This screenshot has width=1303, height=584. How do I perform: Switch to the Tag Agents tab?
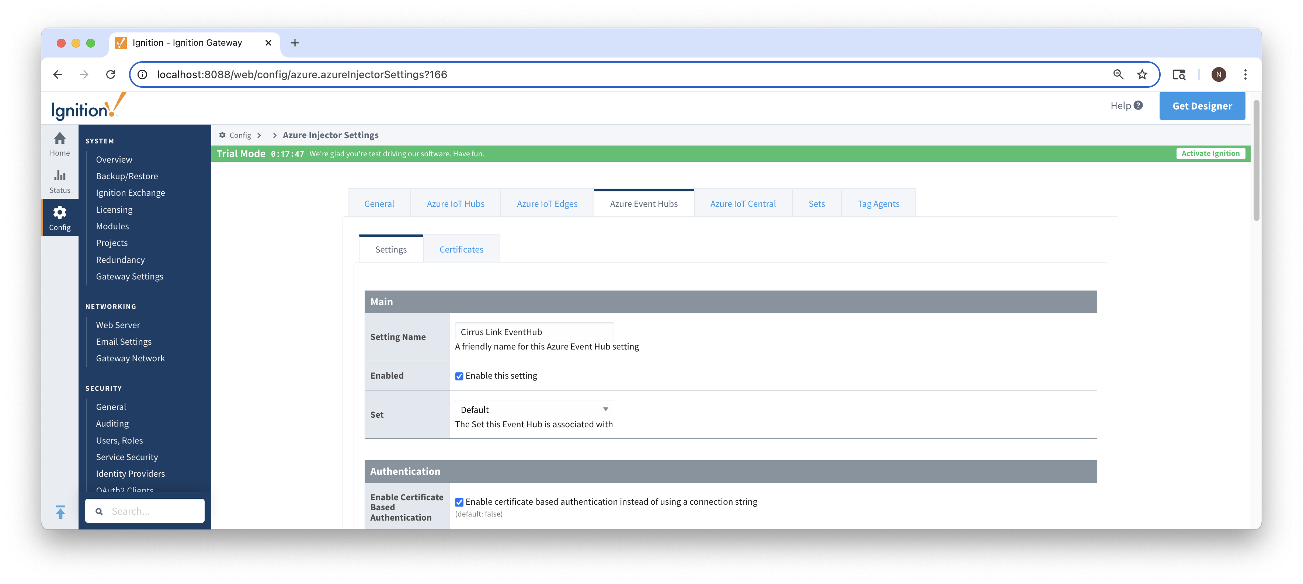[x=878, y=204]
